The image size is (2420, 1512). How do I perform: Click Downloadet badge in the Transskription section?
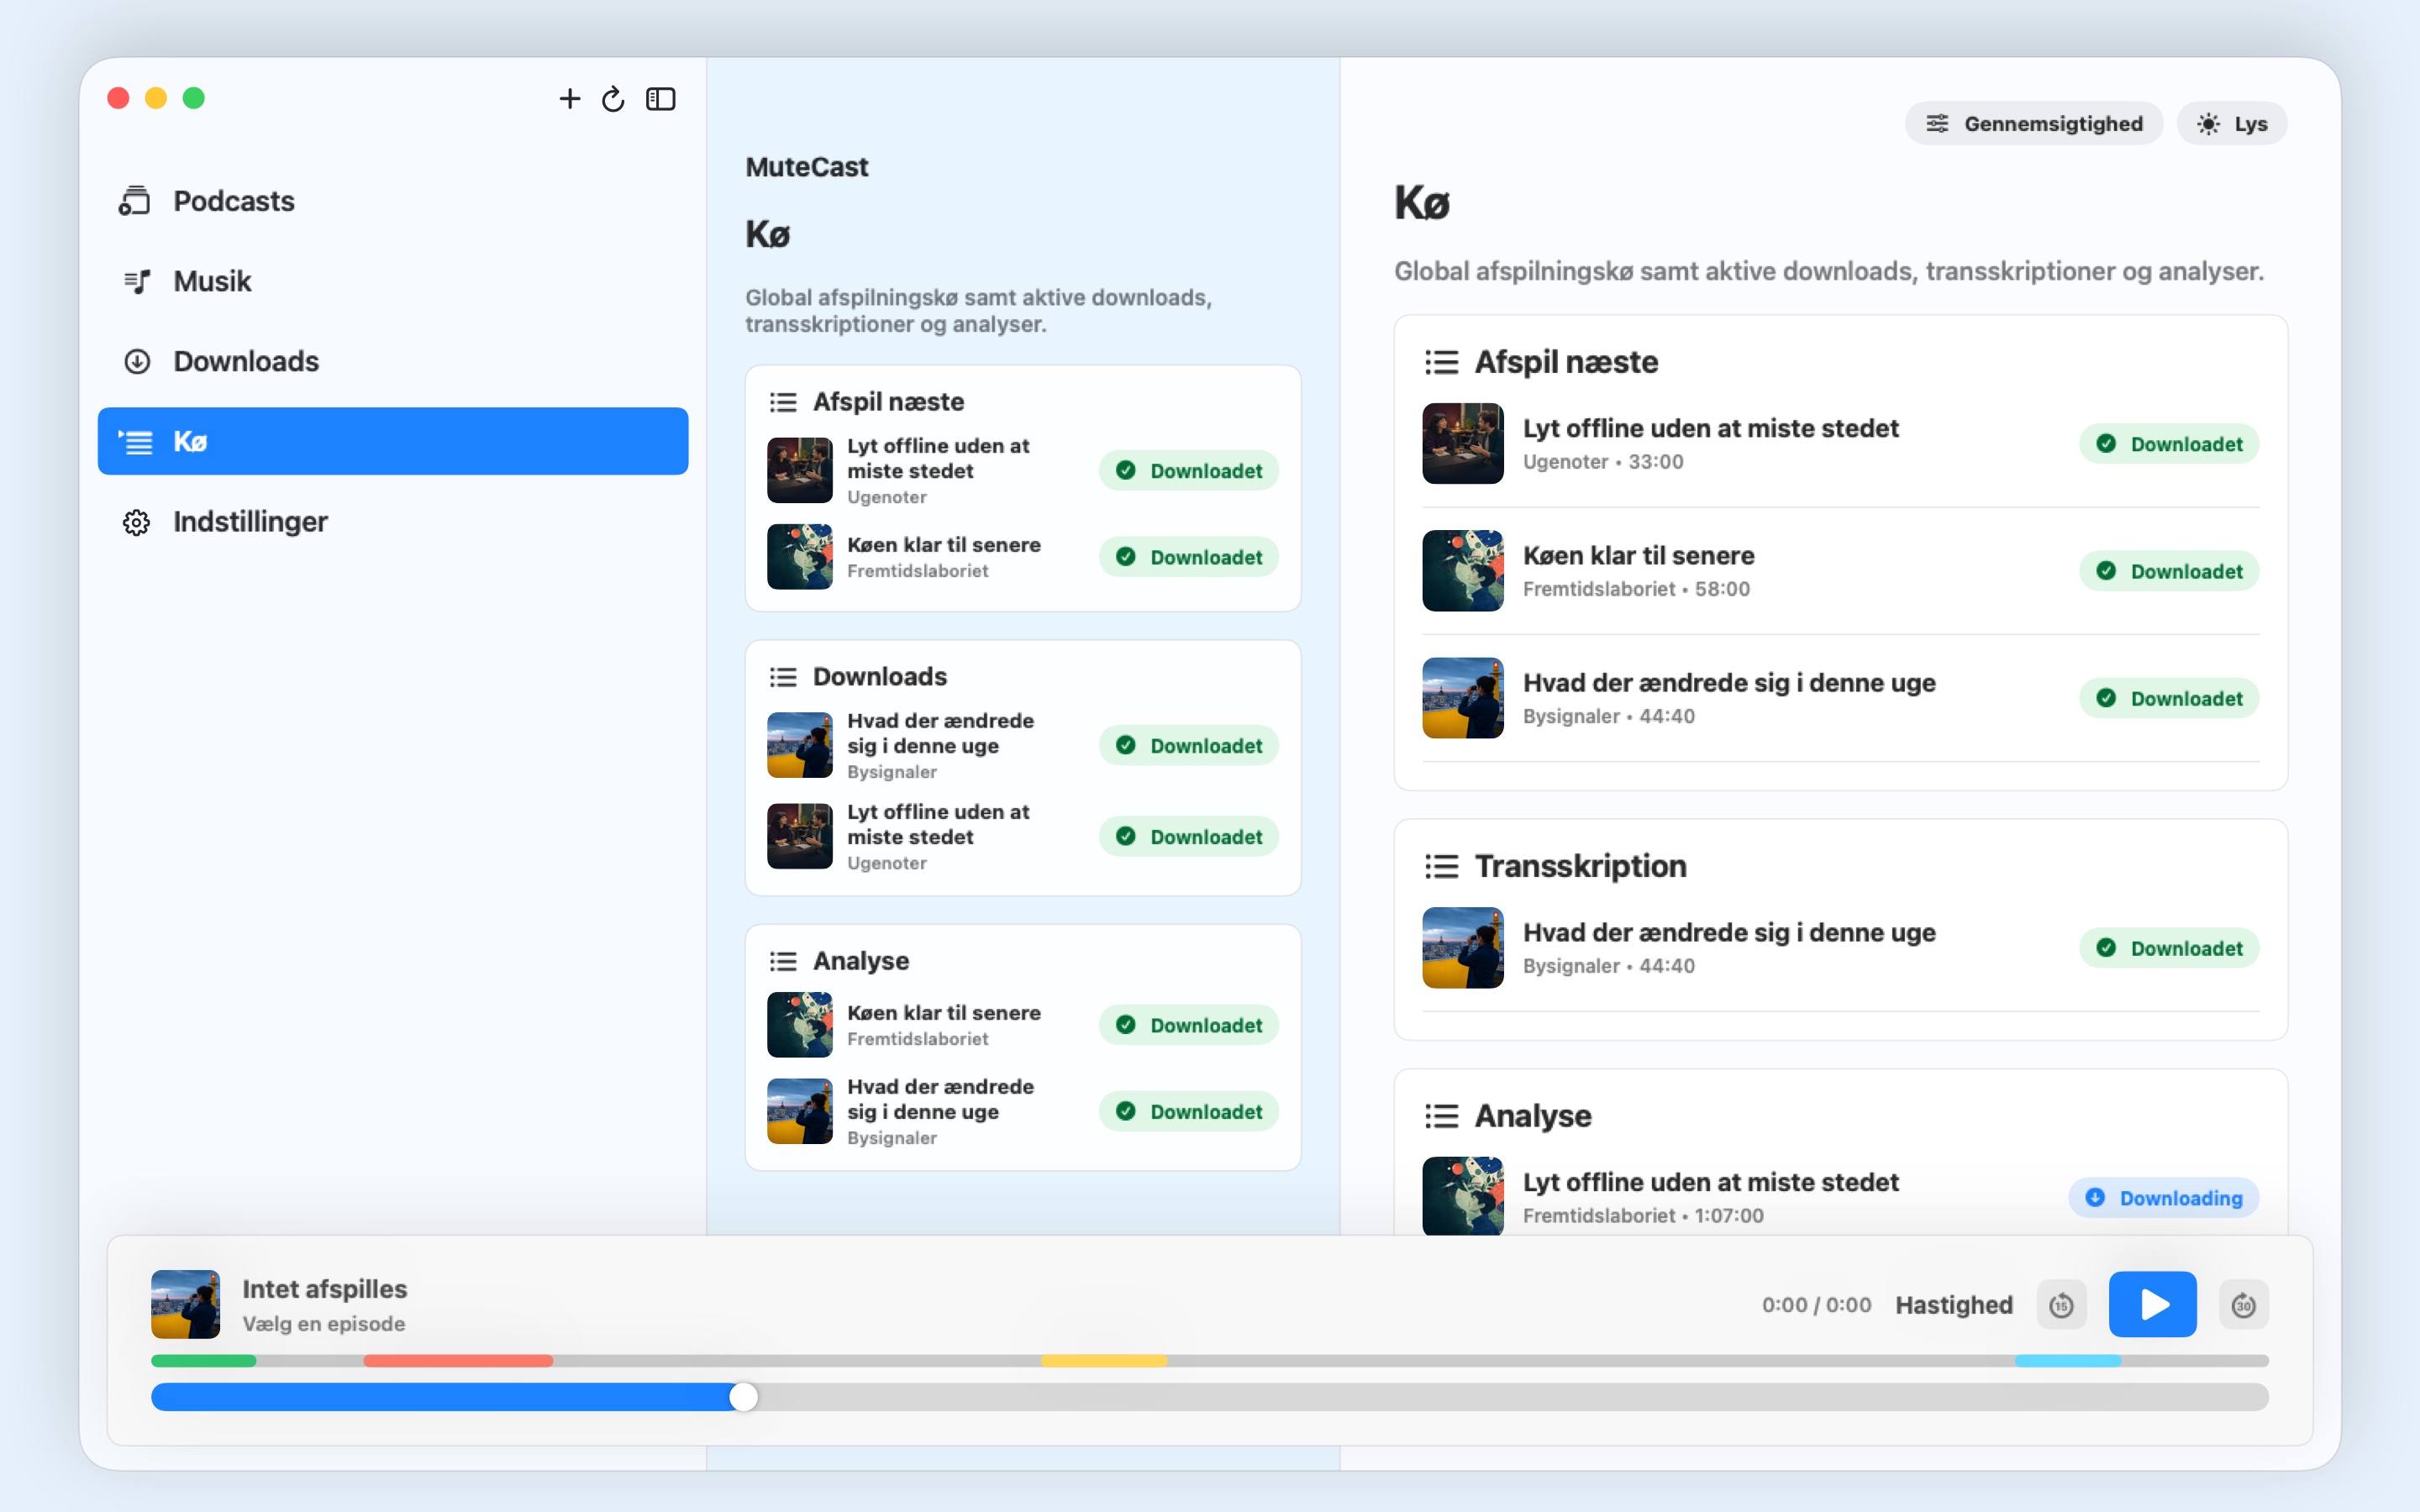(x=2168, y=948)
